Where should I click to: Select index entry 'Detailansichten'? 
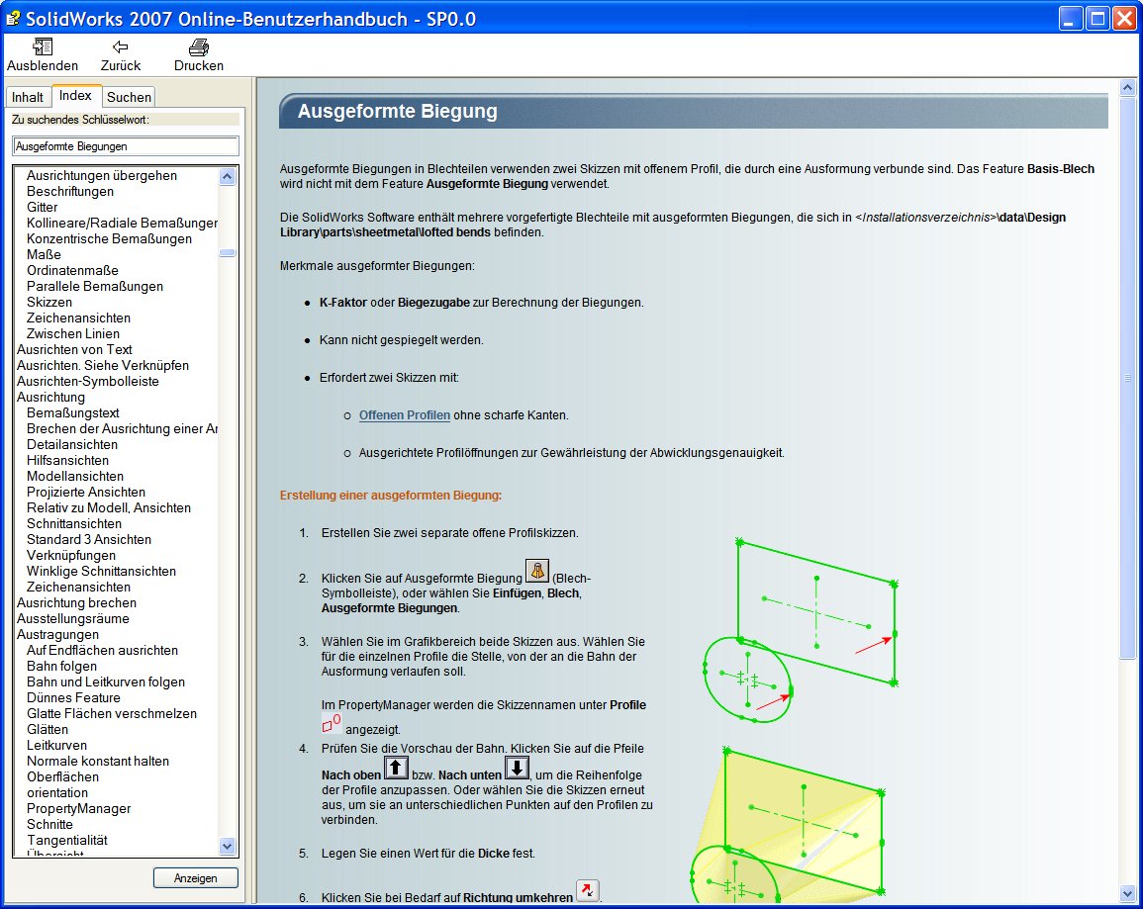72,444
